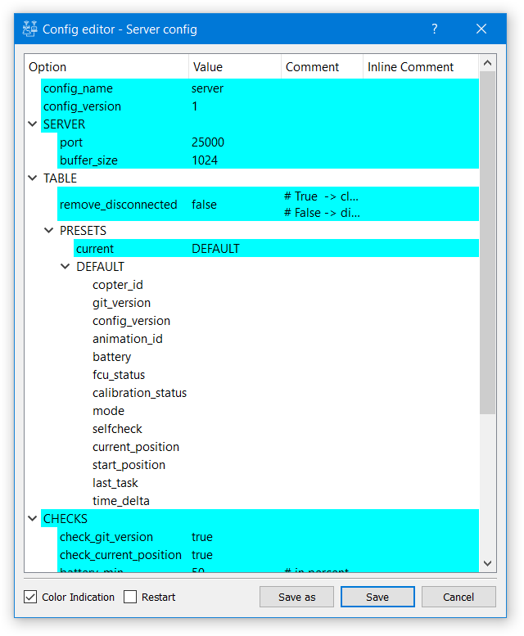Click the 'false' value of remove_disconnected

(204, 204)
